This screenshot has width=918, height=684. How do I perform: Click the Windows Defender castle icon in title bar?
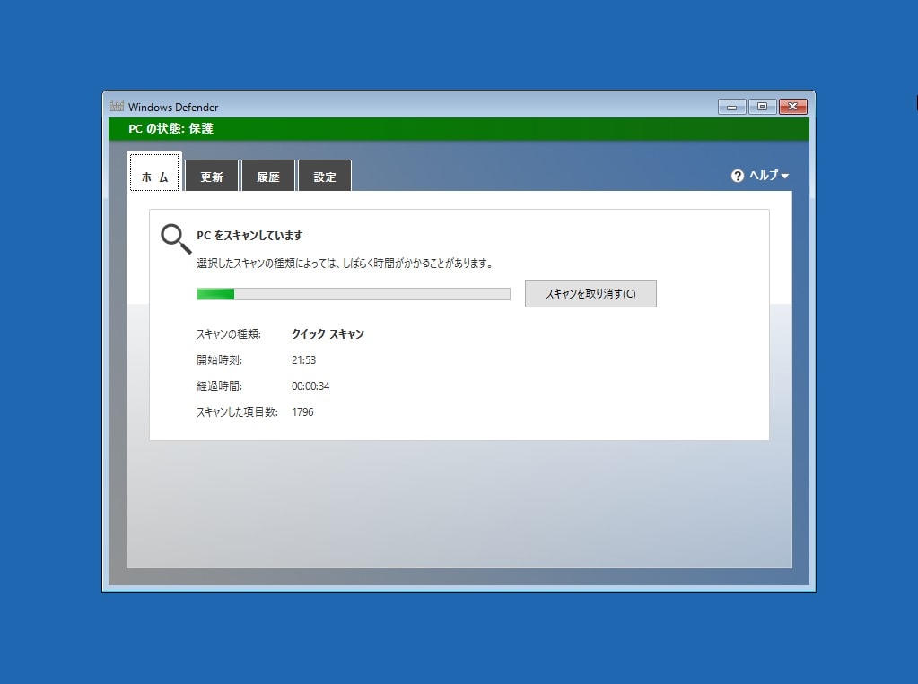coord(117,106)
